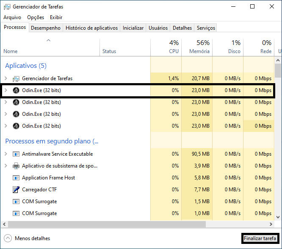The width and height of the screenshot is (282, 249).
Task: Sort by the Disco column header
Action: (x=228, y=47)
